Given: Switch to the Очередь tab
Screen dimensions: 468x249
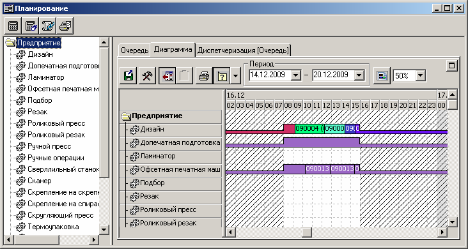Looking at the screenshot, I should point(134,50).
